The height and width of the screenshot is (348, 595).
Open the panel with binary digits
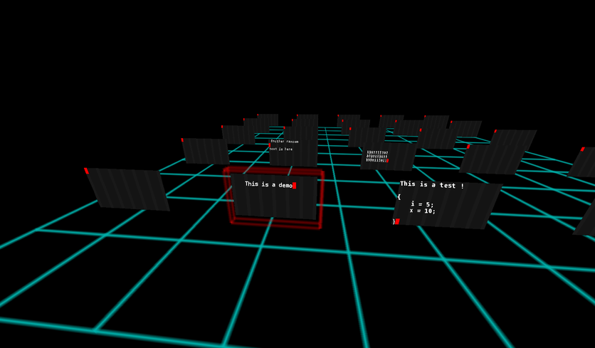388,157
